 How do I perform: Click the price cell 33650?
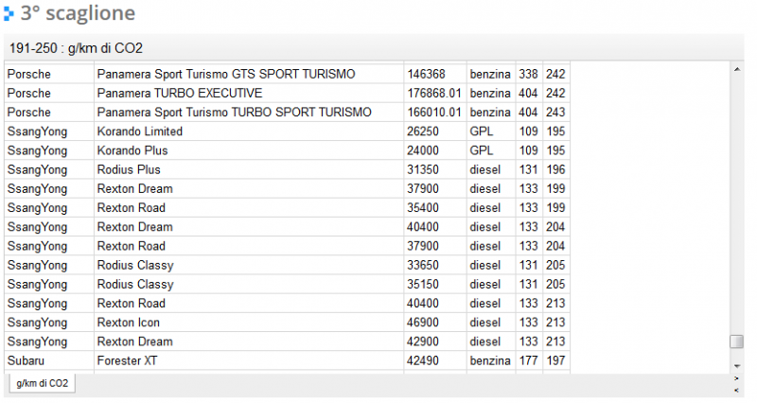tap(435, 266)
